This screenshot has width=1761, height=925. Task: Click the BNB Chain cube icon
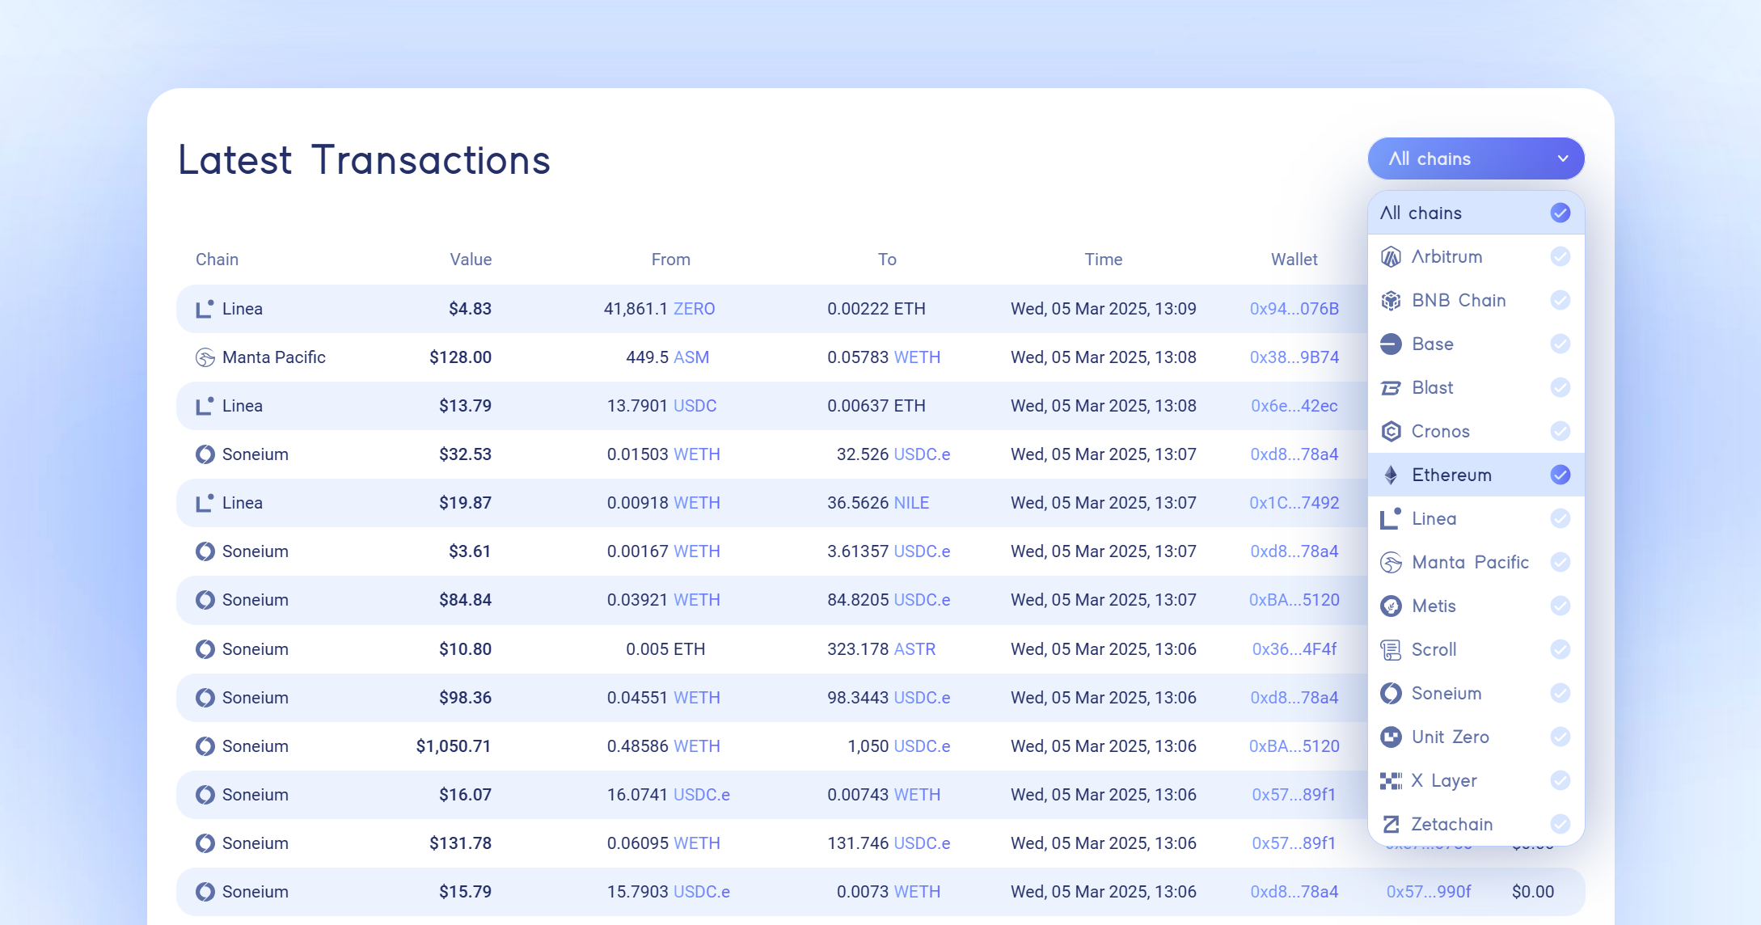coord(1391,301)
